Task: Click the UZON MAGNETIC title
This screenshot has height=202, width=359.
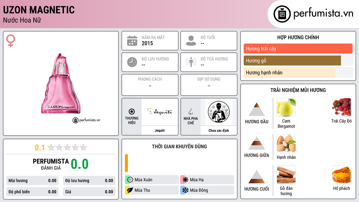Action: tap(39, 10)
